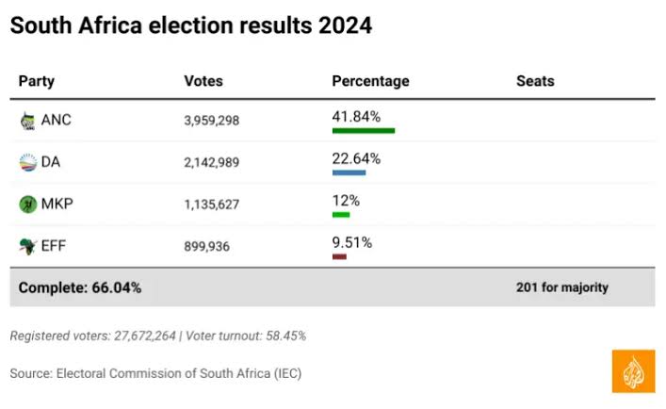Screen dimensions: 666x409
Task: Click the Seats column header
Action: (535, 81)
